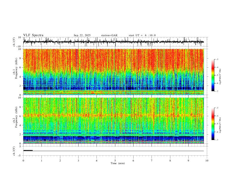Click the "VLF Spectra" title text
This screenshot has width=233, height=180.
tap(33, 35)
